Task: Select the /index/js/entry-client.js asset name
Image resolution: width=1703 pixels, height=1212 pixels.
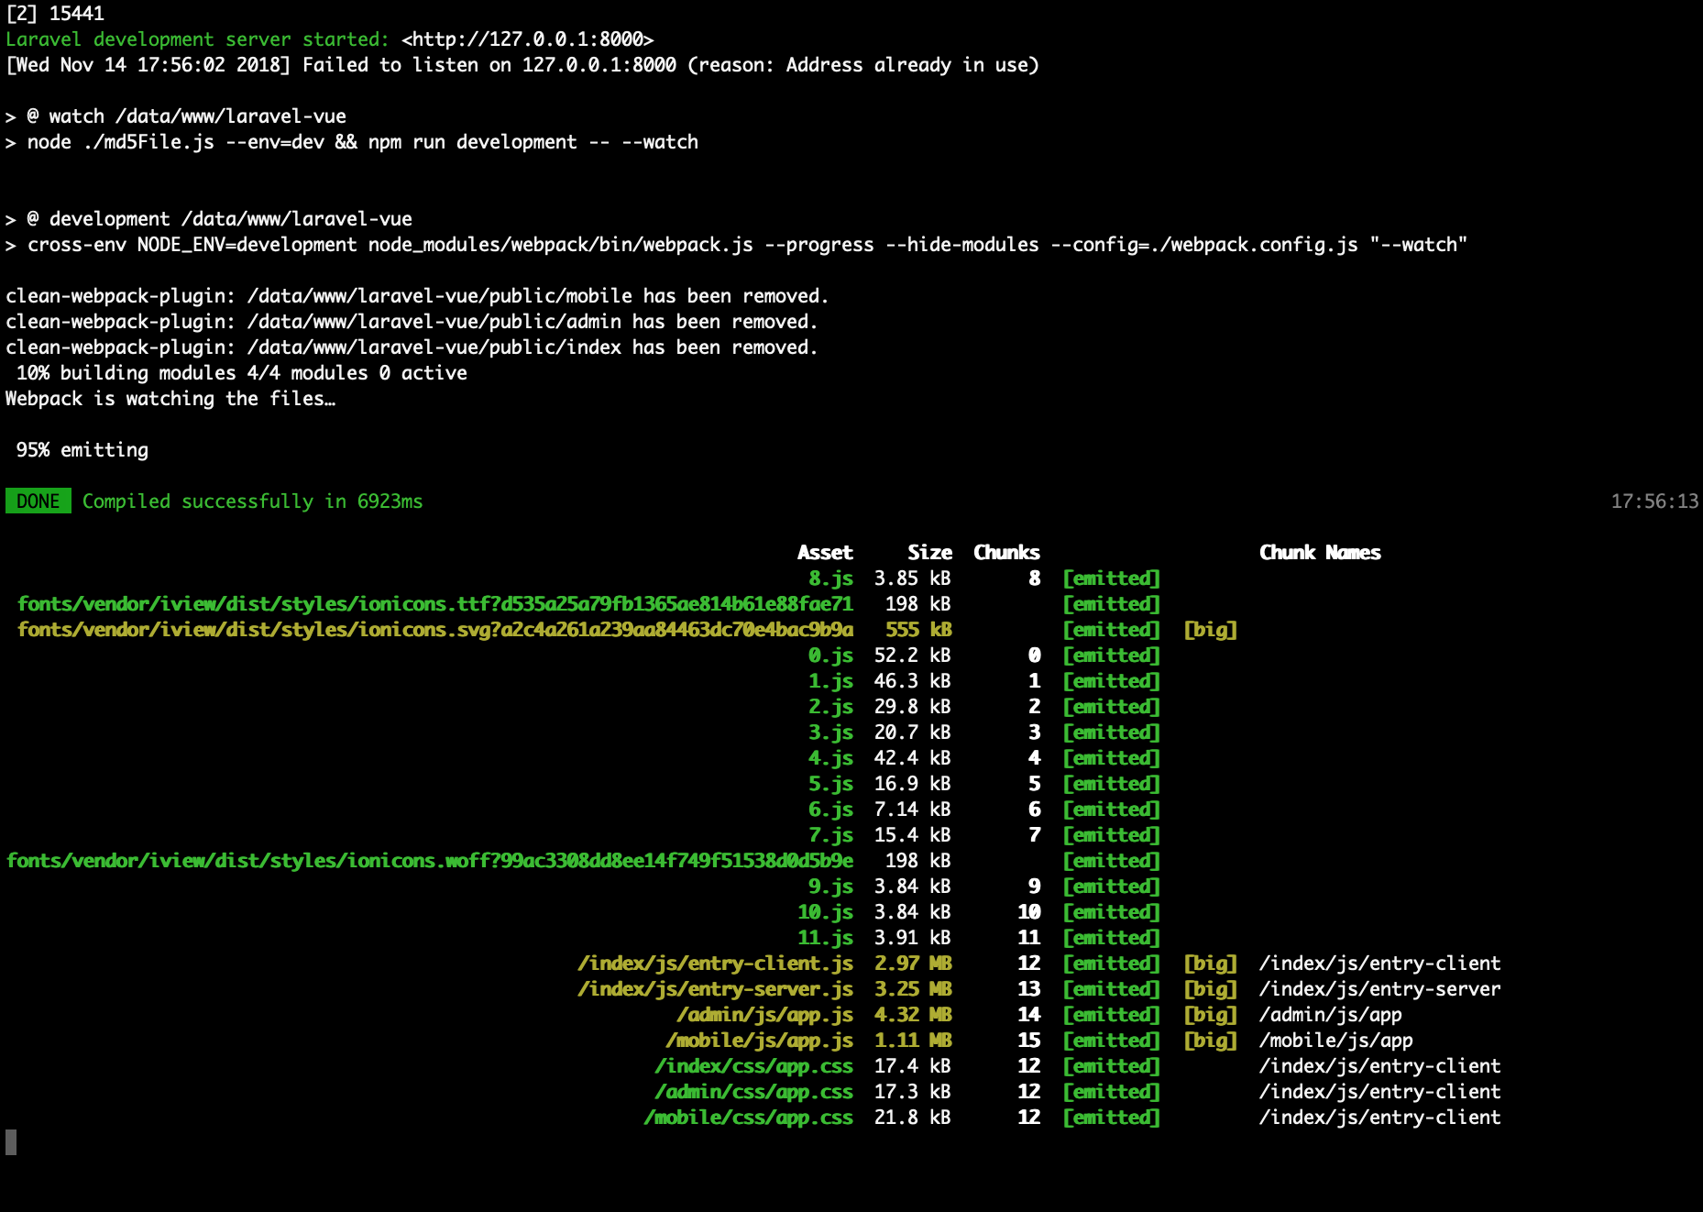Action: pos(715,964)
